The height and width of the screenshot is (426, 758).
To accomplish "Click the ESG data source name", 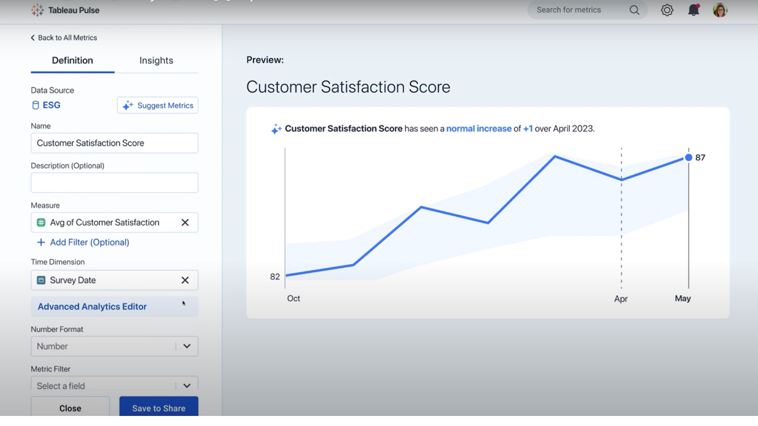I will coord(52,105).
